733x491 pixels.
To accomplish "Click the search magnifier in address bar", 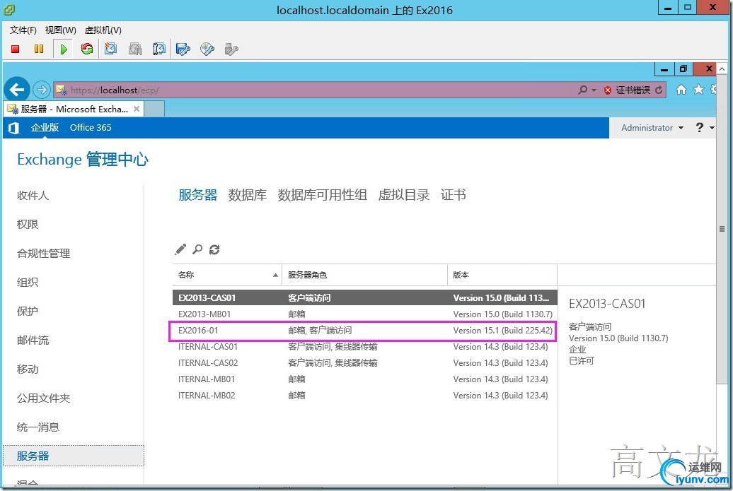I will 582,90.
